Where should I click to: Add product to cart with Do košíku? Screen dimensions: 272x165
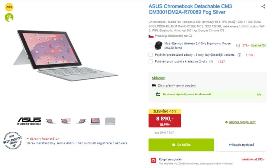[x=181, y=145]
